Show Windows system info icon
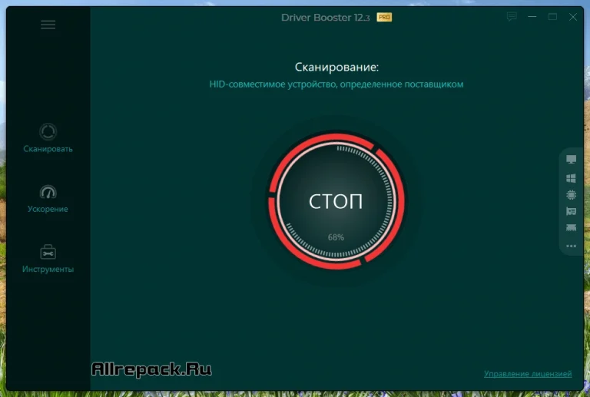Viewport: 590px width, 397px height. point(572,178)
